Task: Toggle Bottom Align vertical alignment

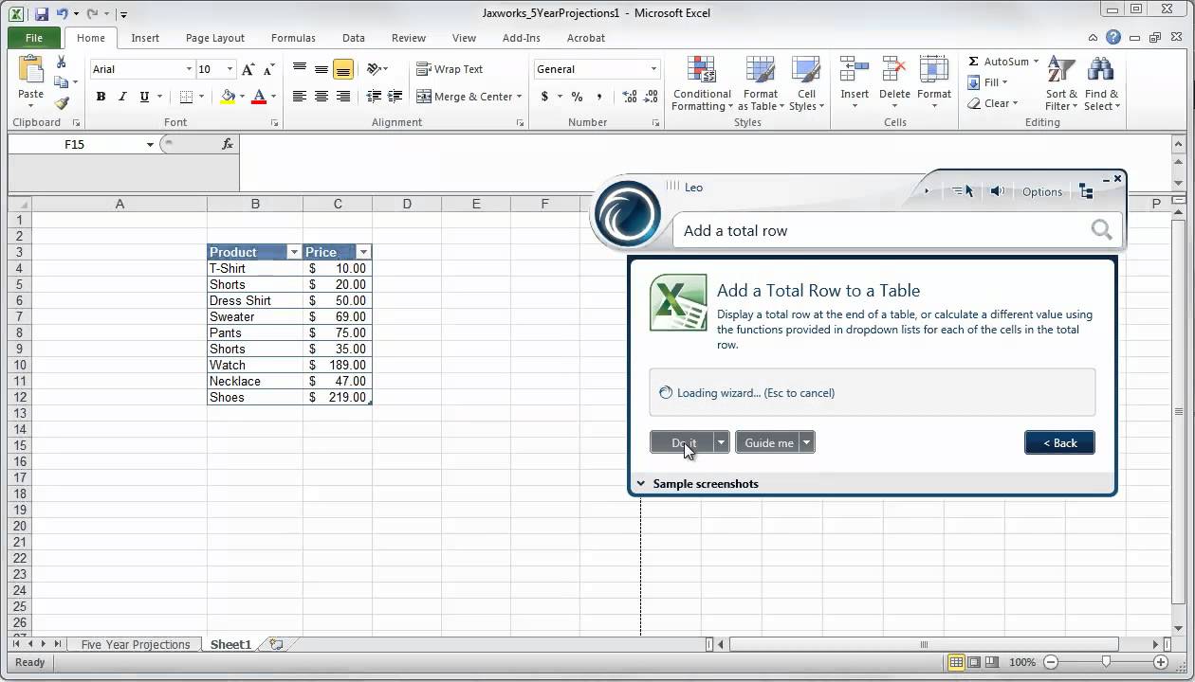Action: (x=343, y=69)
